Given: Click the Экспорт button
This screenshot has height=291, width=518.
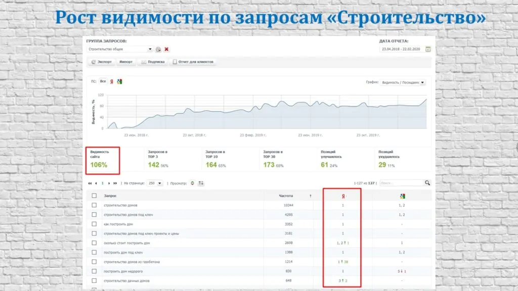Looking at the screenshot, I should 102,62.
